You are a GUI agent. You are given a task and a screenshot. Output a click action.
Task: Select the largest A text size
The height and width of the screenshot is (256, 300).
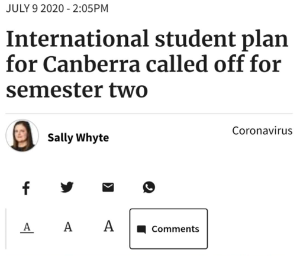109,226
